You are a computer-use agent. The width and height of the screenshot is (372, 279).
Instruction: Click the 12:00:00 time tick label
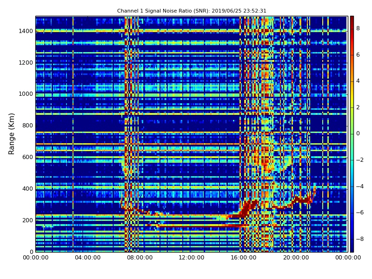point(192,258)
